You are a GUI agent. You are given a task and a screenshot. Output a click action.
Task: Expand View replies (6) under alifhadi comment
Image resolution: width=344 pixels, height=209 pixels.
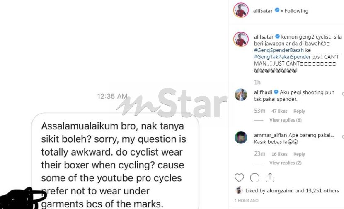286,120
